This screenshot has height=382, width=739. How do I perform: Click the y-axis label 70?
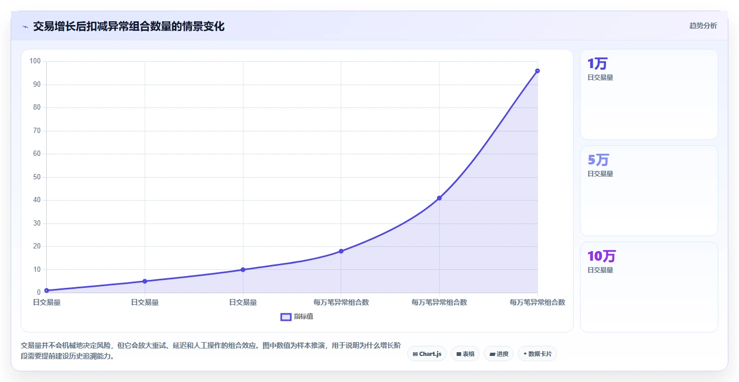point(37,131)
